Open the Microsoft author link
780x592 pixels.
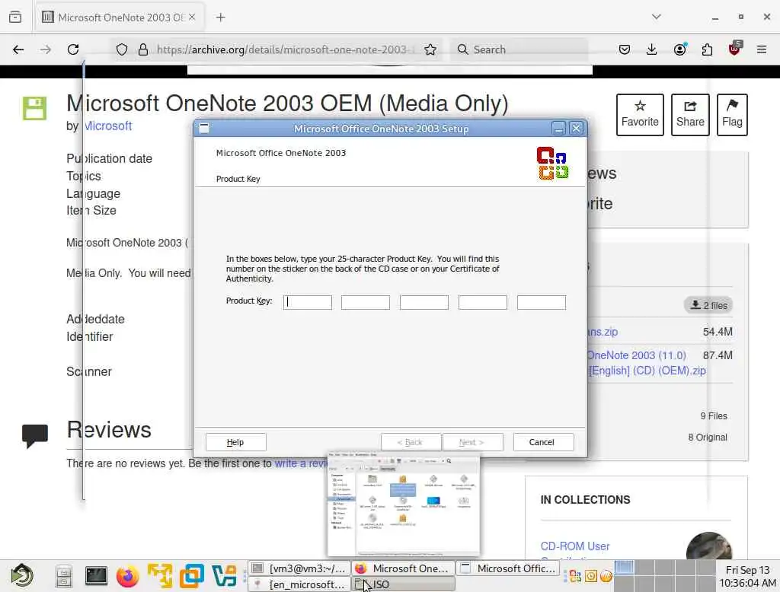click(x=108, y=126)
